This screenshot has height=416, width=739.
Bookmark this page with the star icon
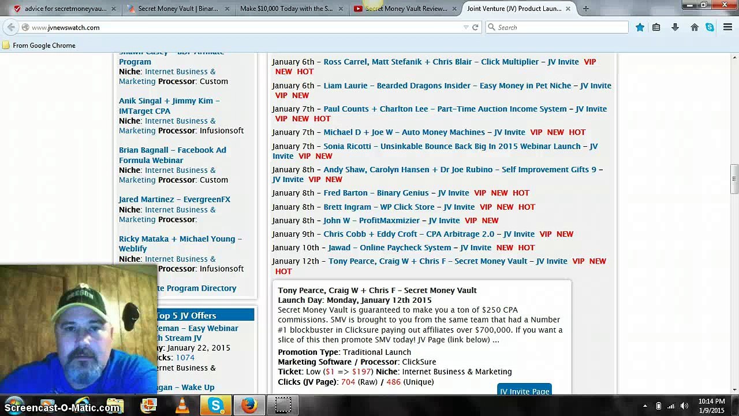click(640, 27)
